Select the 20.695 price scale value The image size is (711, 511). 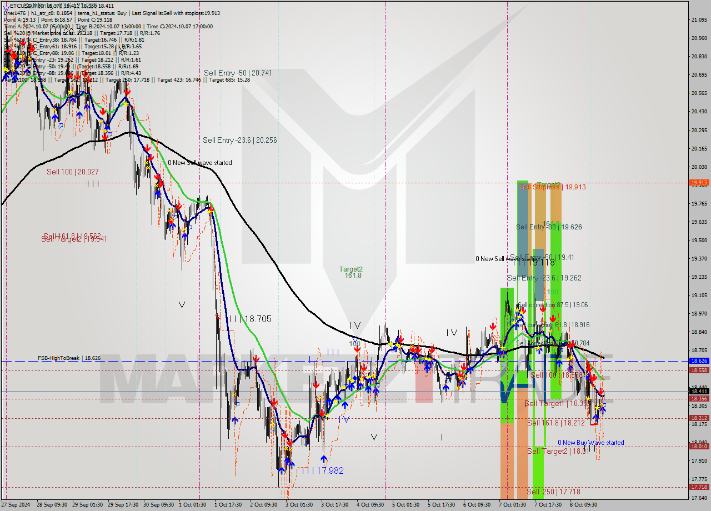coord(699,75)
